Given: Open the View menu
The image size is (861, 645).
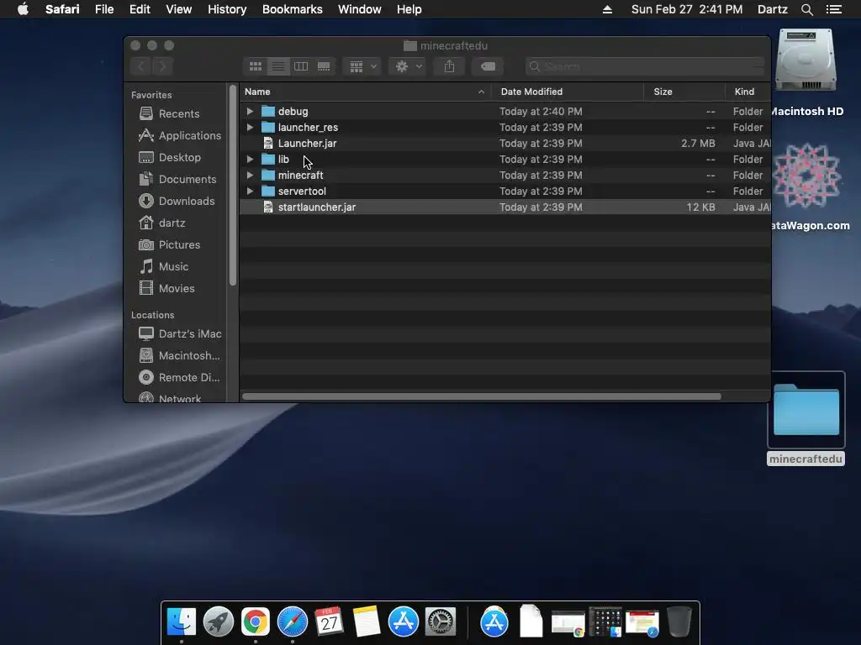Looking at the screenshot, I should click(x=178, y=9).
